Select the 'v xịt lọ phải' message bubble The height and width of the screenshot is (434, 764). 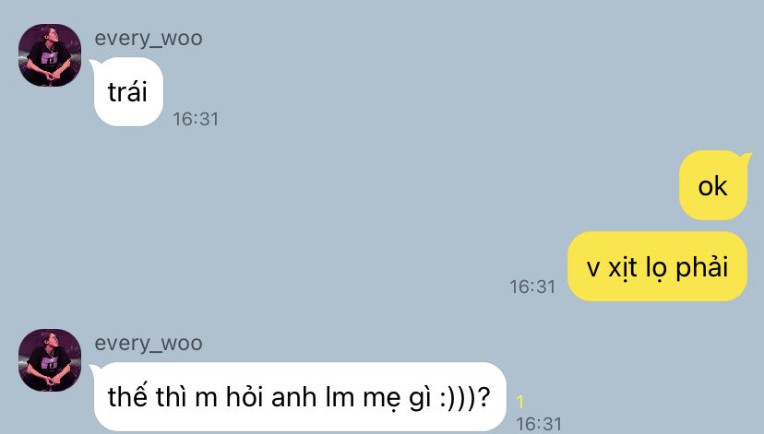[x=657, y=266]
